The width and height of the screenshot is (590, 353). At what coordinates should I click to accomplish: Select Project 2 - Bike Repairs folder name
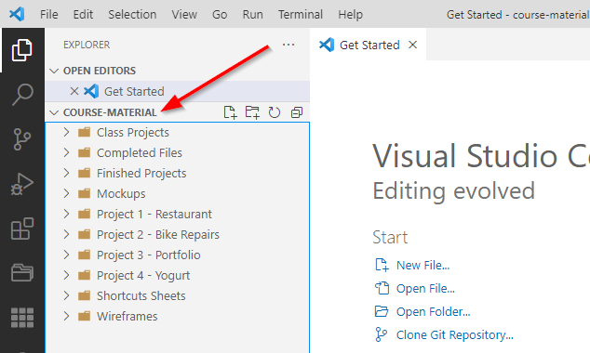pos(158,234)
